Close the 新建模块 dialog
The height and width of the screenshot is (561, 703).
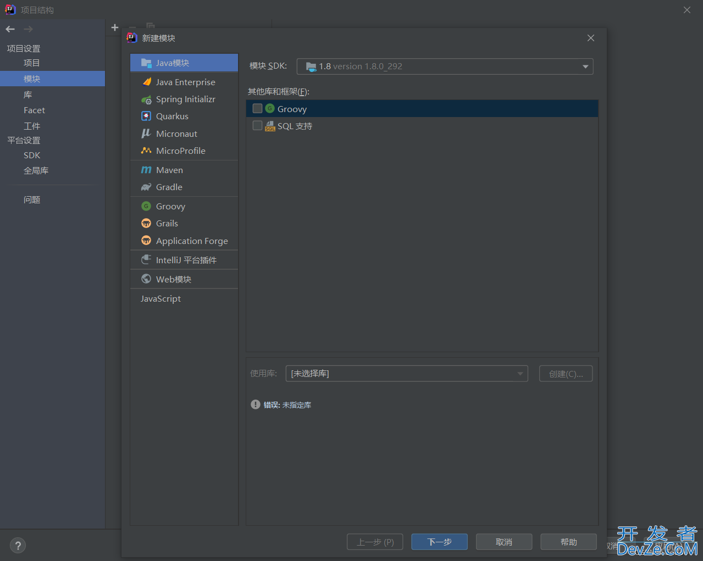click(591, 38)
